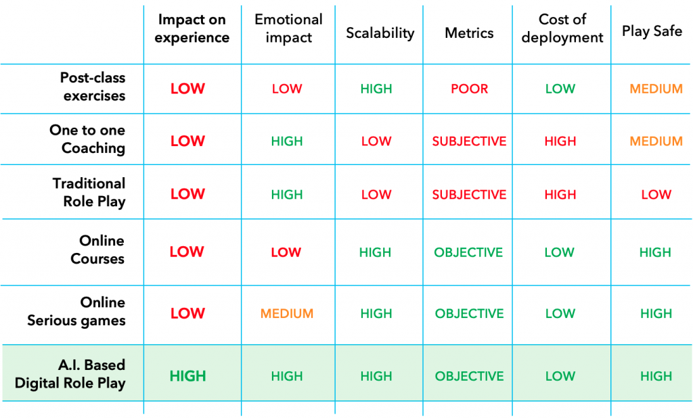Select the 'Play Safe' column header

point(652,31)
